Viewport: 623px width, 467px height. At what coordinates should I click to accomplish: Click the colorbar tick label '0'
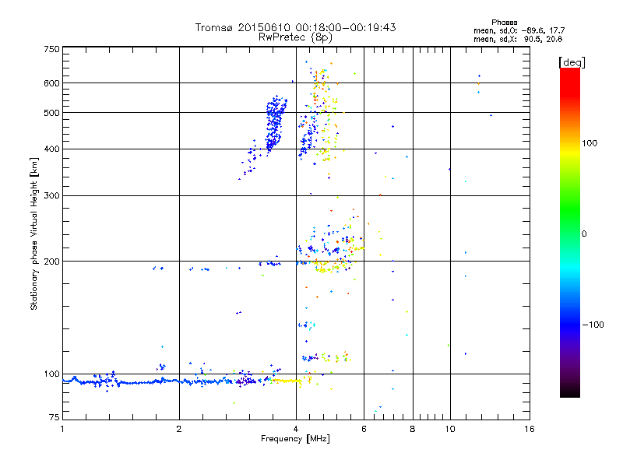click(x=584, y=234)
